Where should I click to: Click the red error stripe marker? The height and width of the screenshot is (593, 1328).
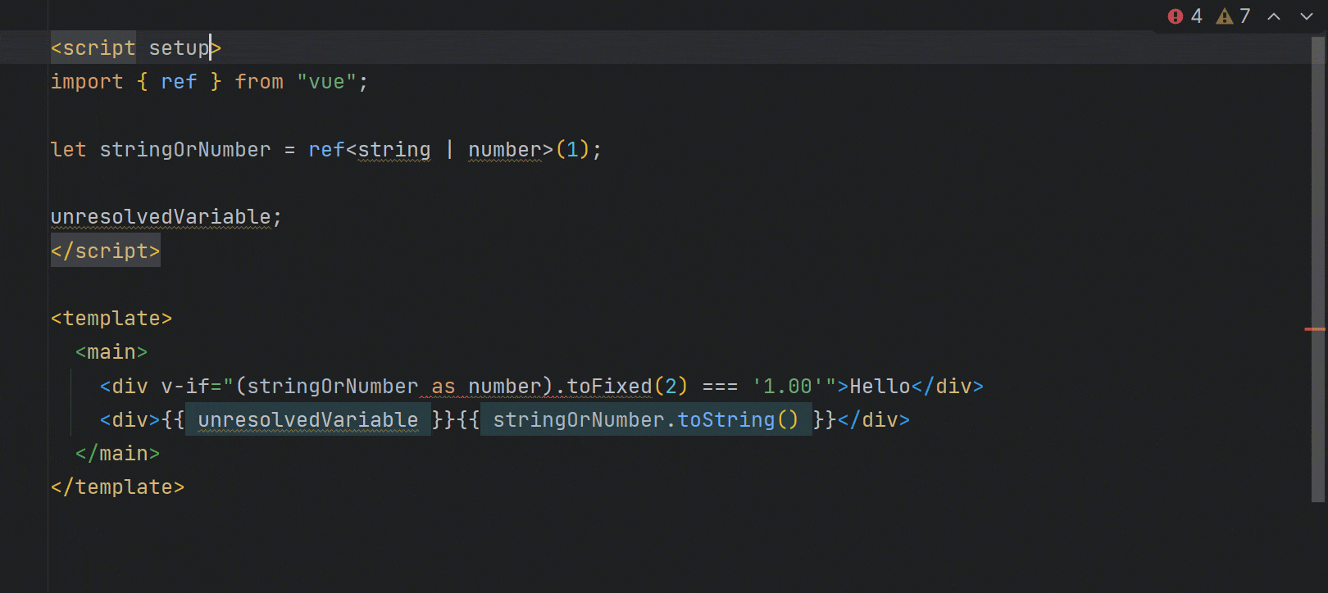(1315, 329)
